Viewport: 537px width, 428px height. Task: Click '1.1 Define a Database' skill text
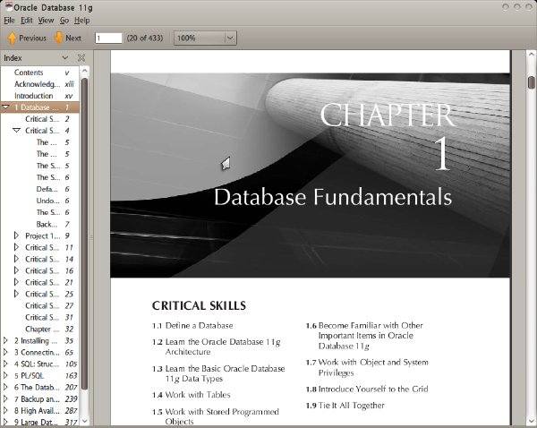(192, 326)
